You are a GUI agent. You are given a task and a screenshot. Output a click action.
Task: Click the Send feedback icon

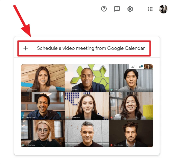(117, 9)
